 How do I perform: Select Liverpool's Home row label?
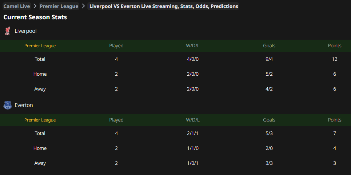[x=40, y=74]
